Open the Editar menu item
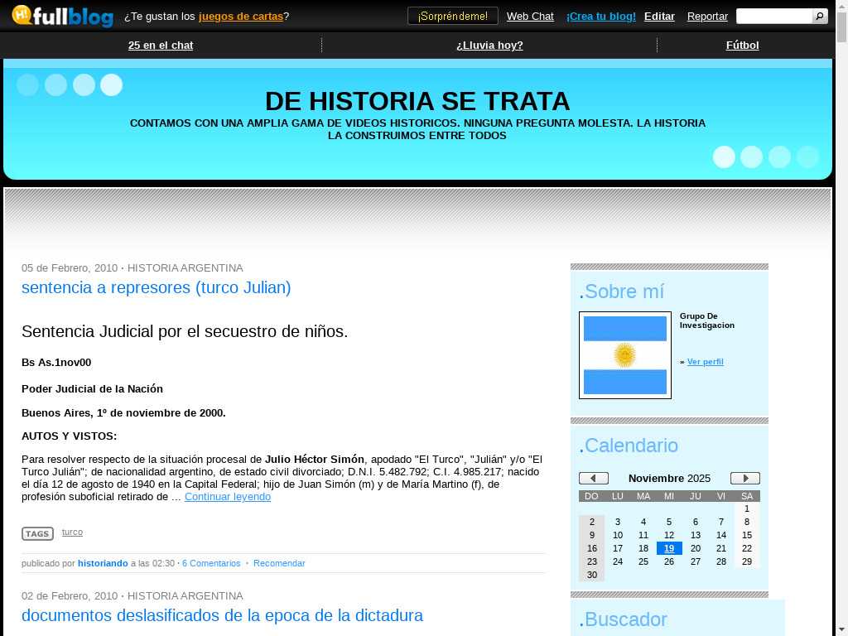848x636 pixels. pyautogui.click(x=659, y=16)
